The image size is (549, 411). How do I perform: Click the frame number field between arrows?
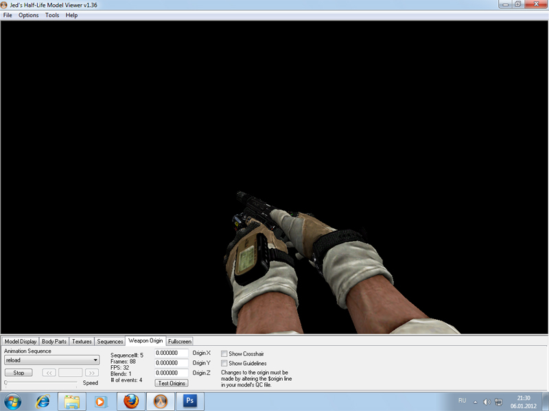71,373
